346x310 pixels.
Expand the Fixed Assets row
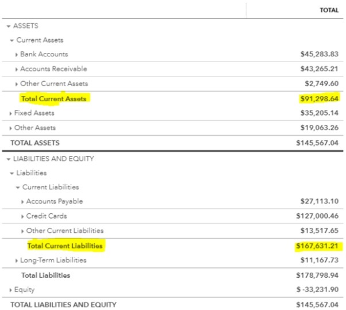click(x=10, y=113)
